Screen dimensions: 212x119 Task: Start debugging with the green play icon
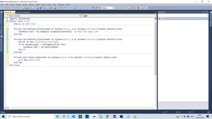(84, 8)
